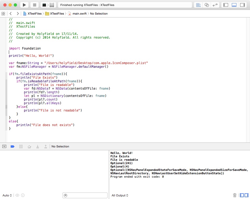Image resolution: width=250 pixels, height=199 pixels.
Task: Toggle the variables view pane
Action: (242, 195)
